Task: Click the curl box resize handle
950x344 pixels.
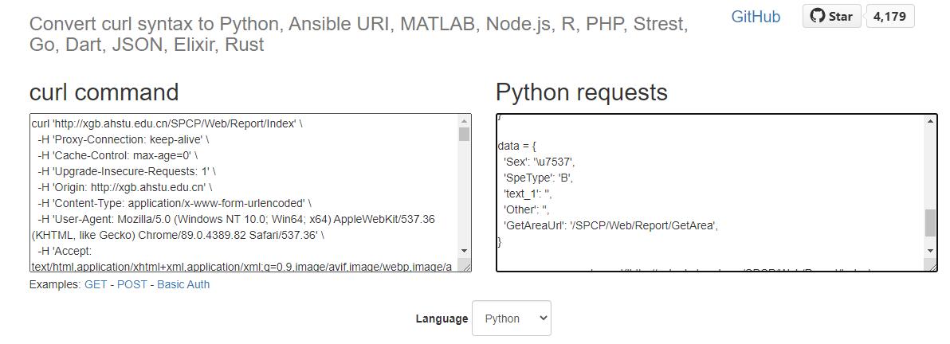Action: 466,268
